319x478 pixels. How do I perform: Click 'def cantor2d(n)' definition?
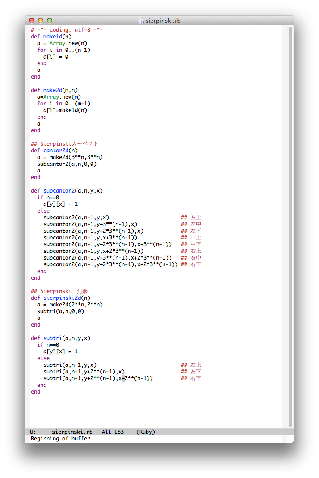[x=54, y=151]
